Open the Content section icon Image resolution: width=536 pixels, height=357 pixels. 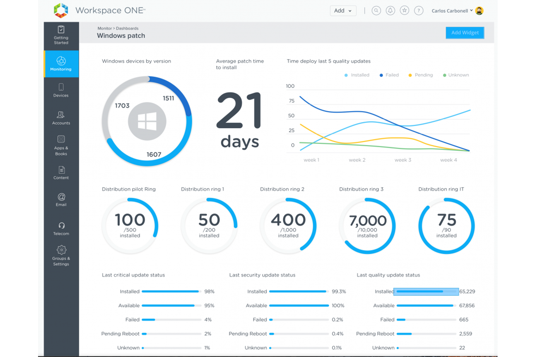click(x=61, y=173)
